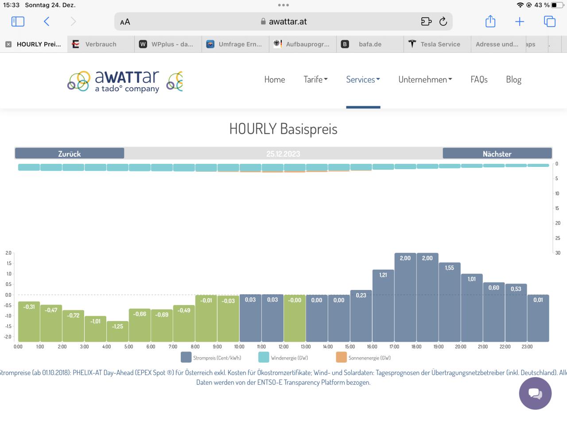Go back to the previous page

47,21
